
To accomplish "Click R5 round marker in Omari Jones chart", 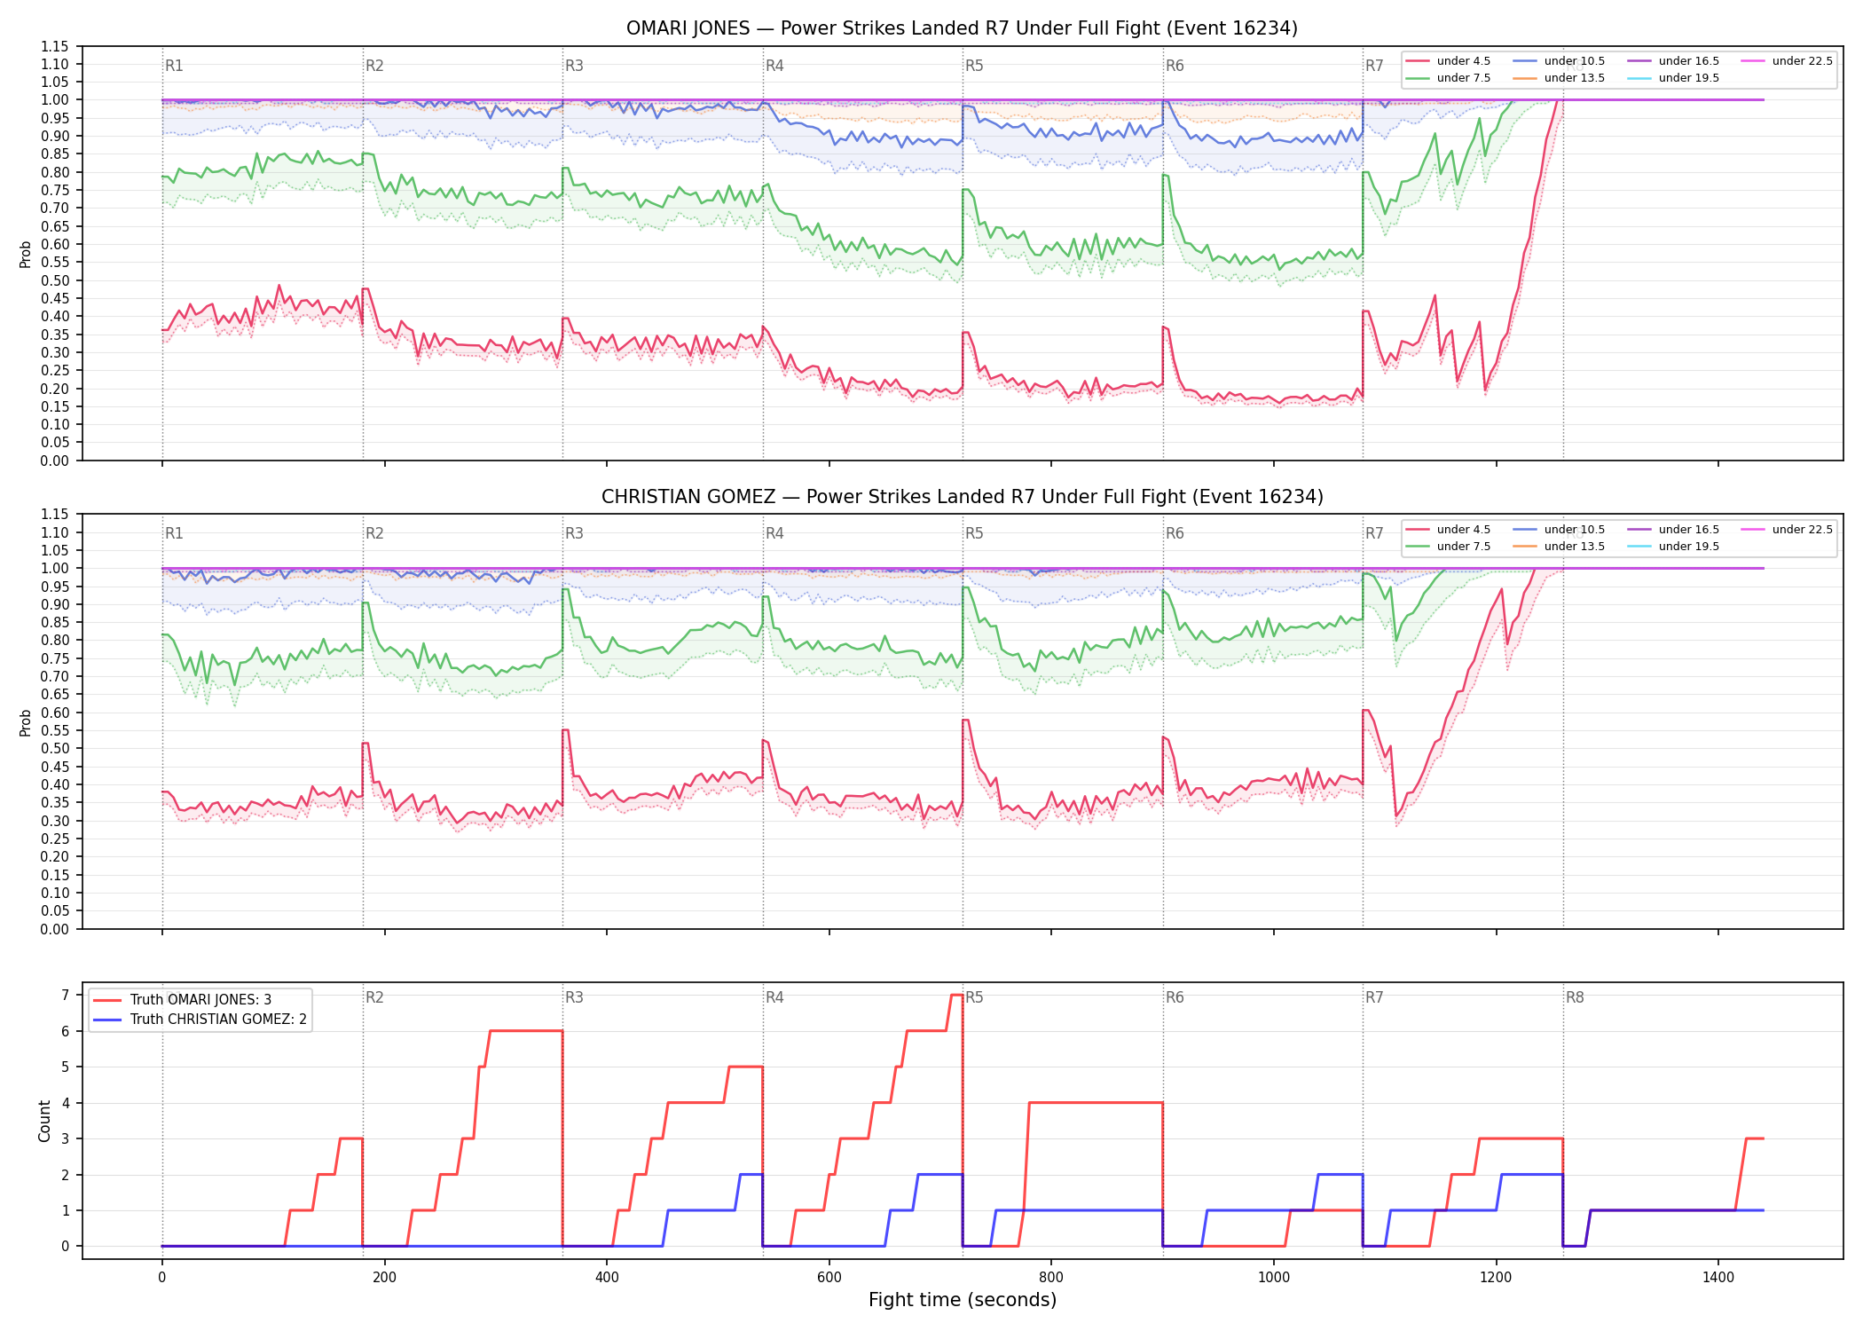I will [974, 66].
